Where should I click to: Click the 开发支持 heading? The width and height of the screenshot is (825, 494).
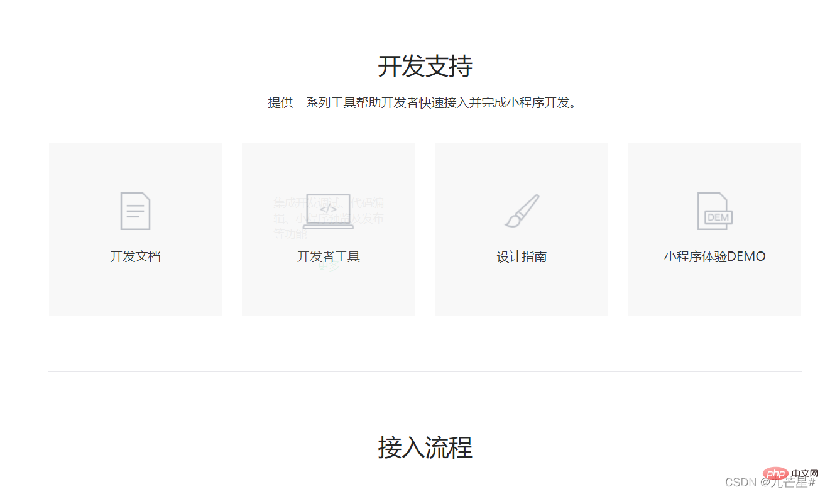pos(425,65)
